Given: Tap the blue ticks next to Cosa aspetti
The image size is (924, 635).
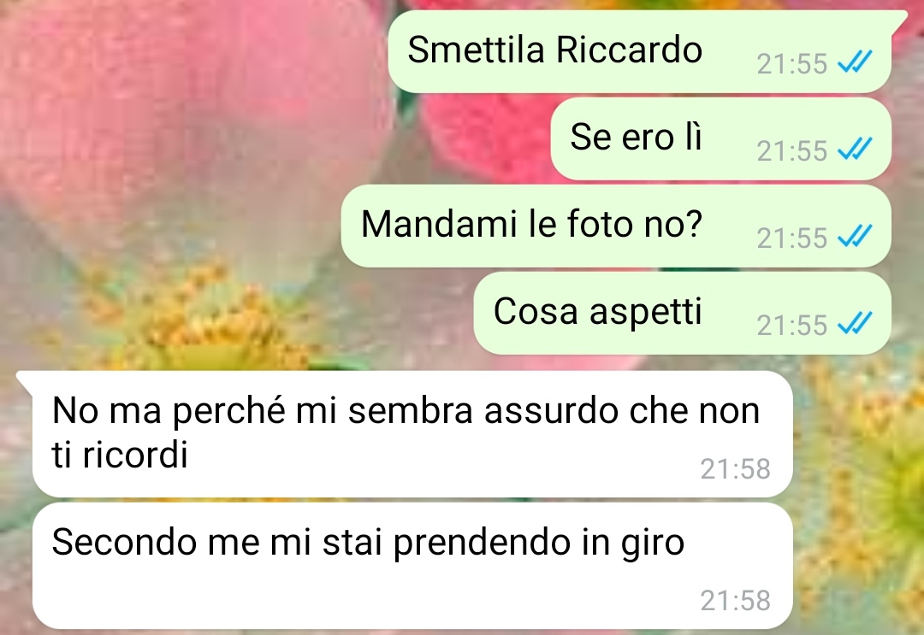Looking at the screenshot, I should tap(855, 322).
